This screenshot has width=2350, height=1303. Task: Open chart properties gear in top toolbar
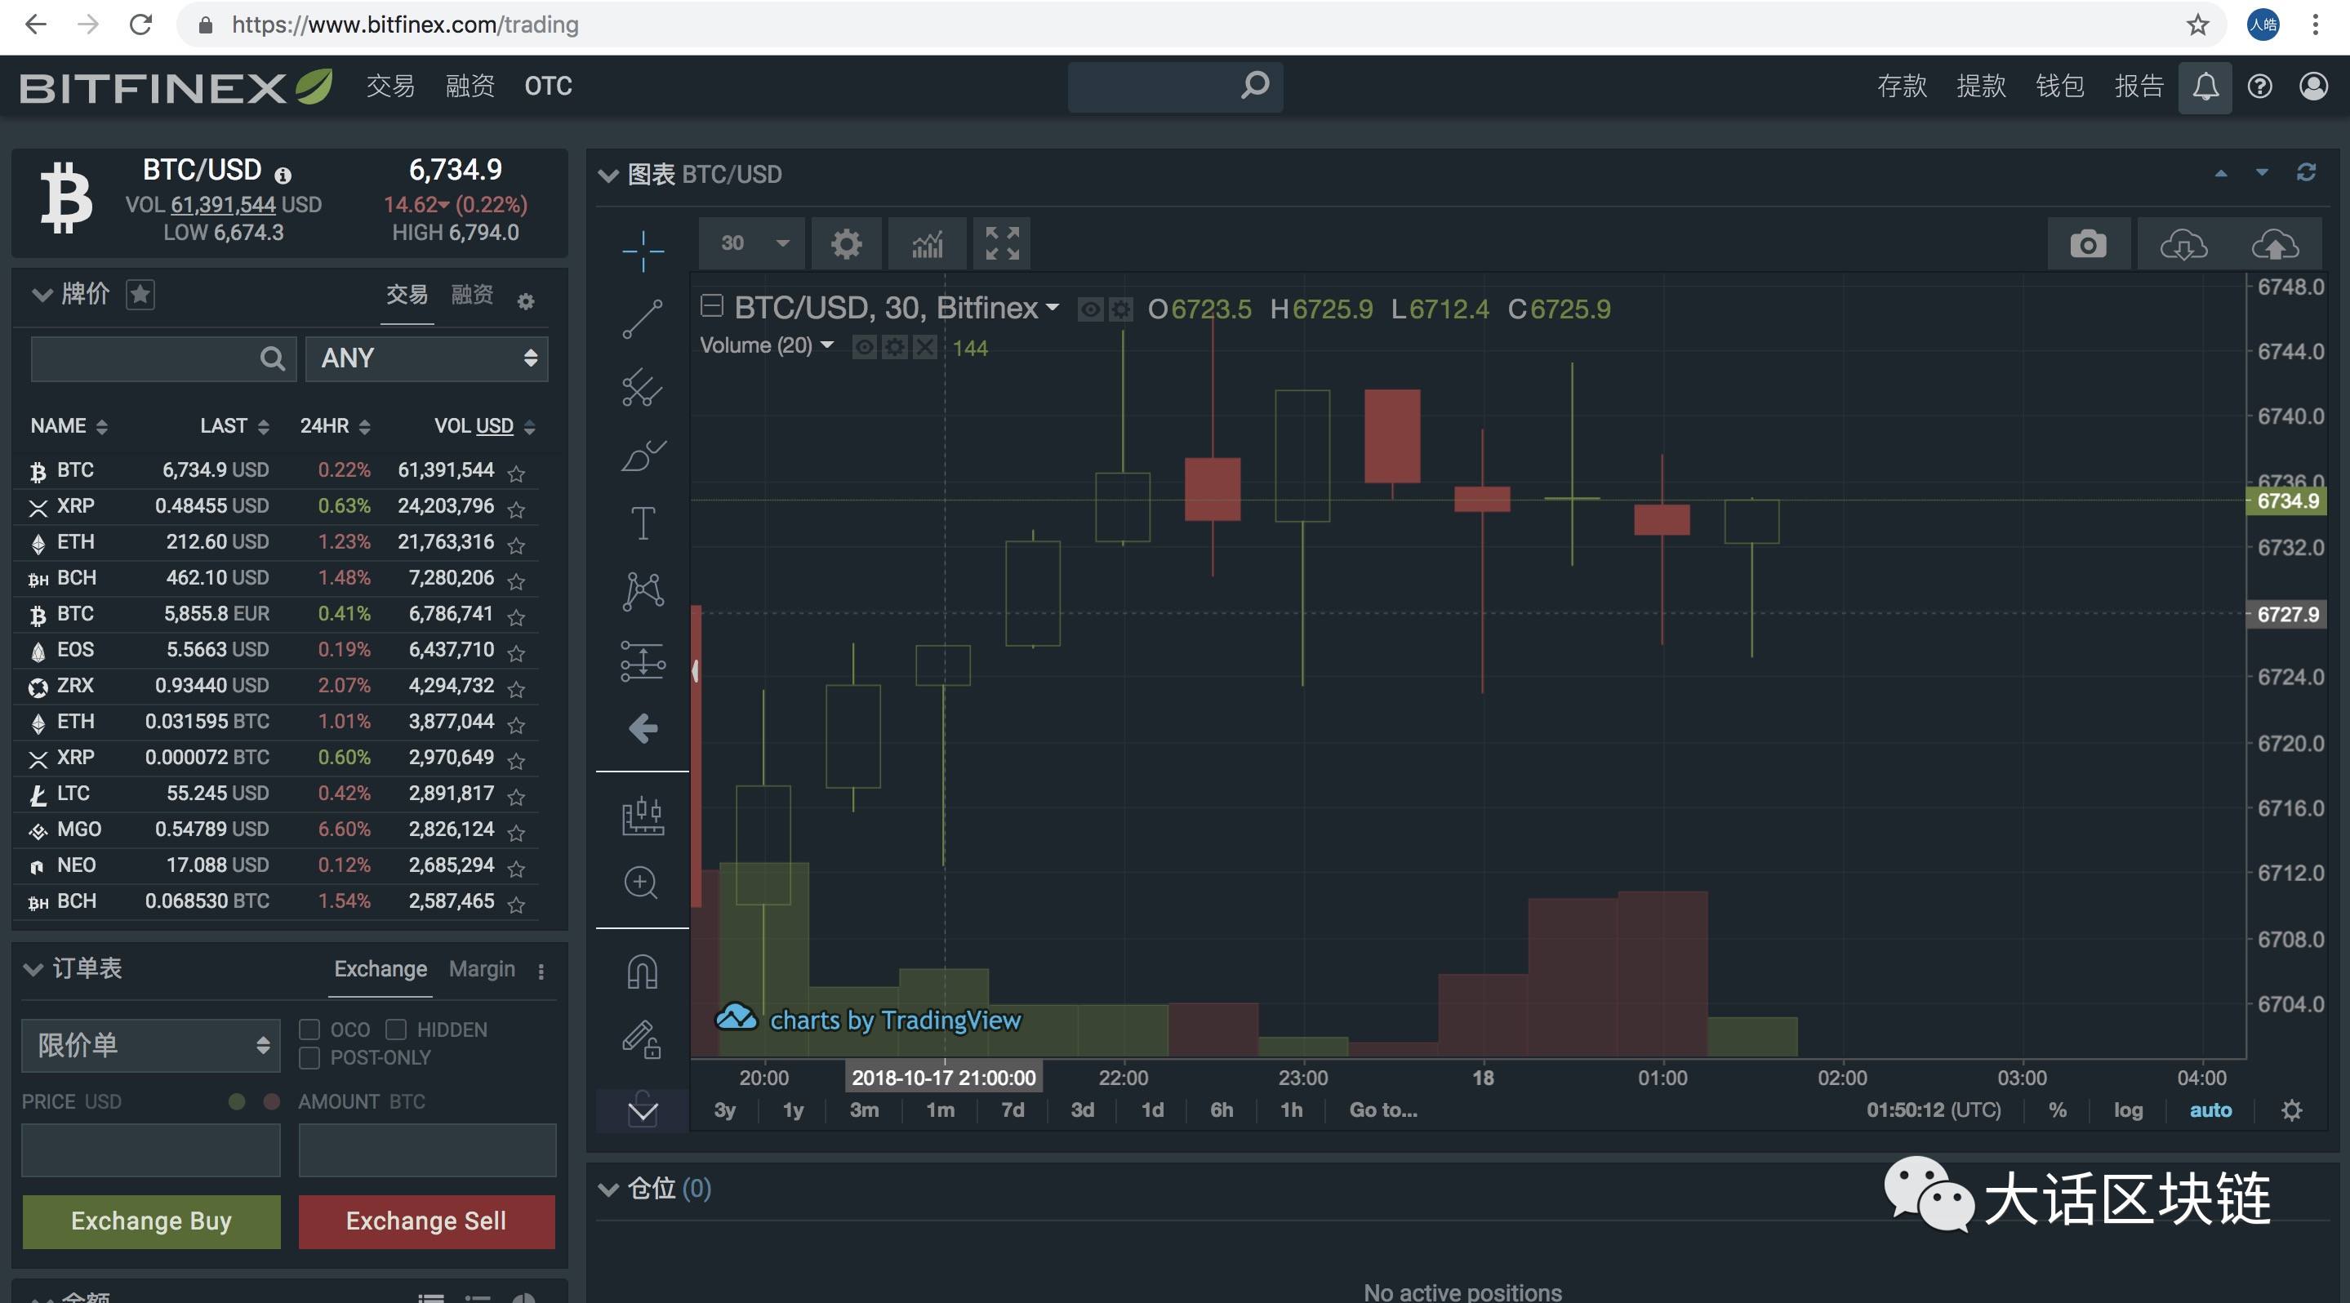(x=846, y=243)
